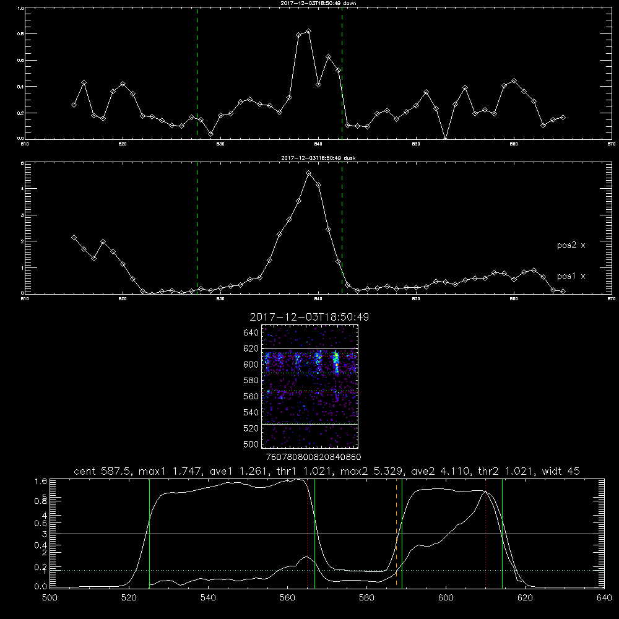Click the '580' y-axis label beside the spectrogram
The width and height of the screenshot is (619, 619).
coord(251,380)
